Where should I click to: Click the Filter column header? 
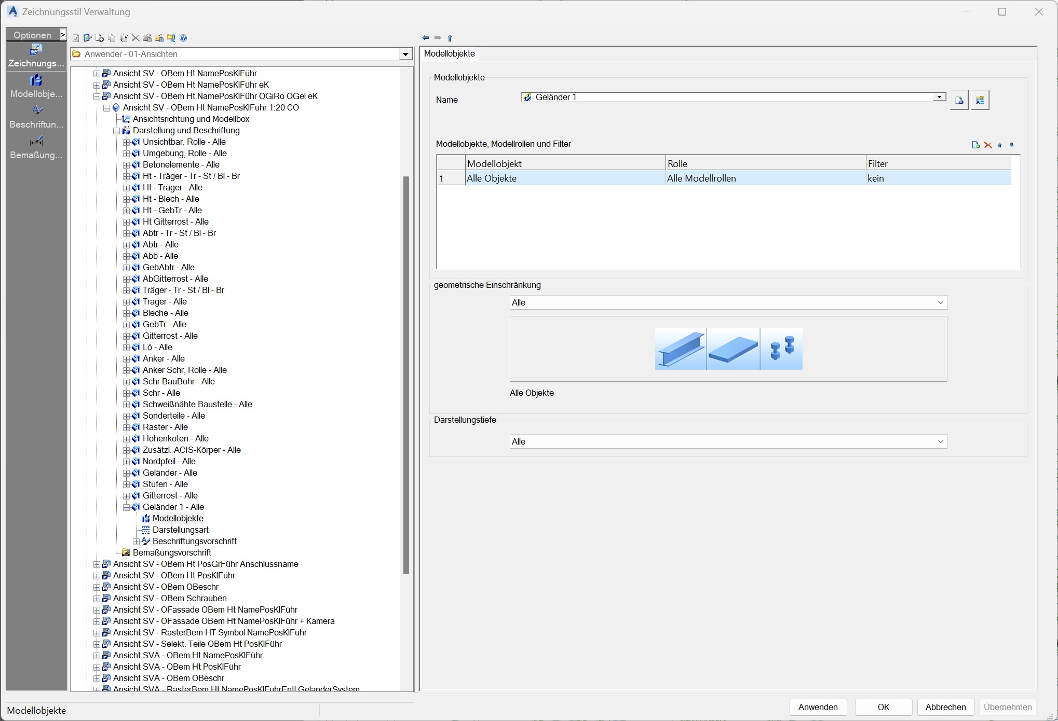point(938,163)
